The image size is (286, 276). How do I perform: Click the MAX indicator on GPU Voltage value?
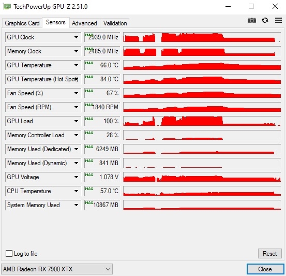pyautogui.click(x=89, y=175)
